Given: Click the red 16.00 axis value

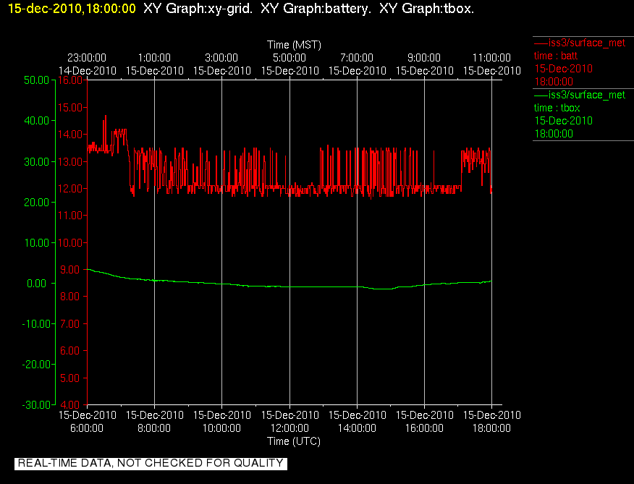Looking at the screenshot, I should pos(71,80).
